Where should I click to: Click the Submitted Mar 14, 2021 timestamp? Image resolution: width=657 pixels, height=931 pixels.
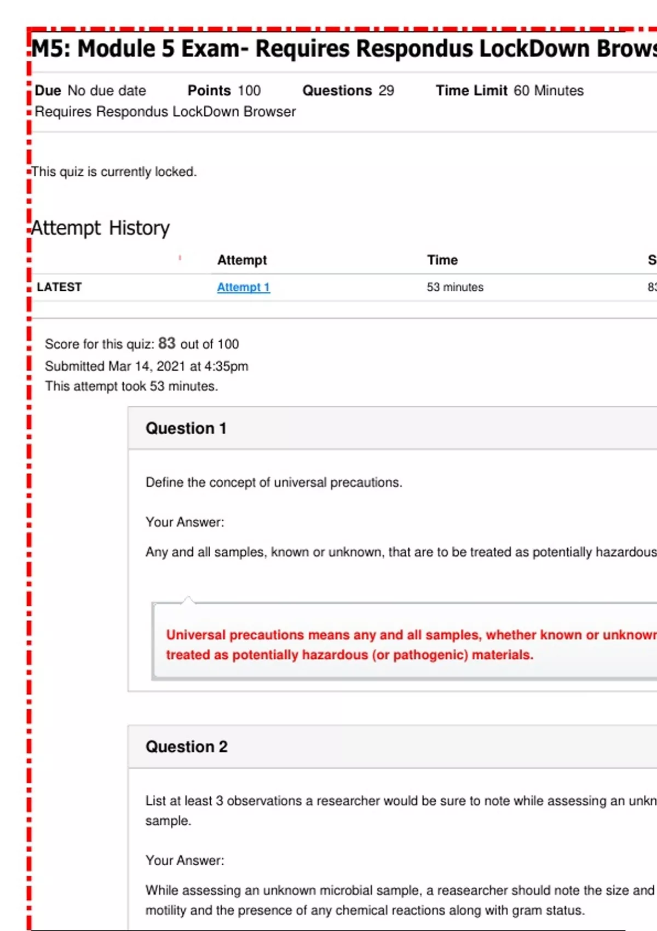click(x=147, y=366)
